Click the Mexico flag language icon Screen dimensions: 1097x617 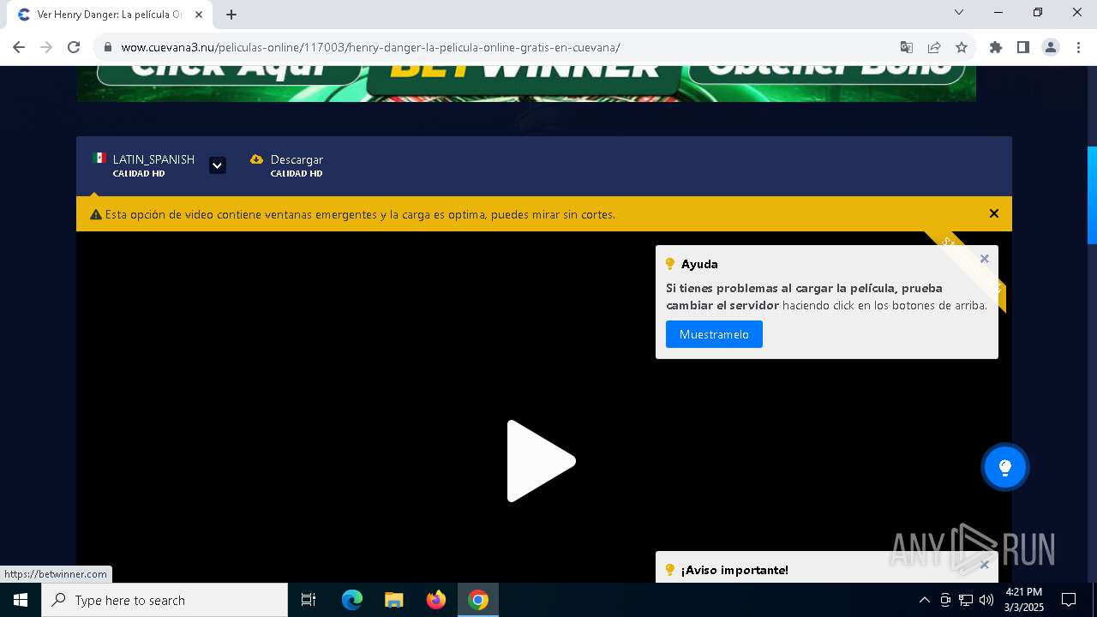click(99, 159)
